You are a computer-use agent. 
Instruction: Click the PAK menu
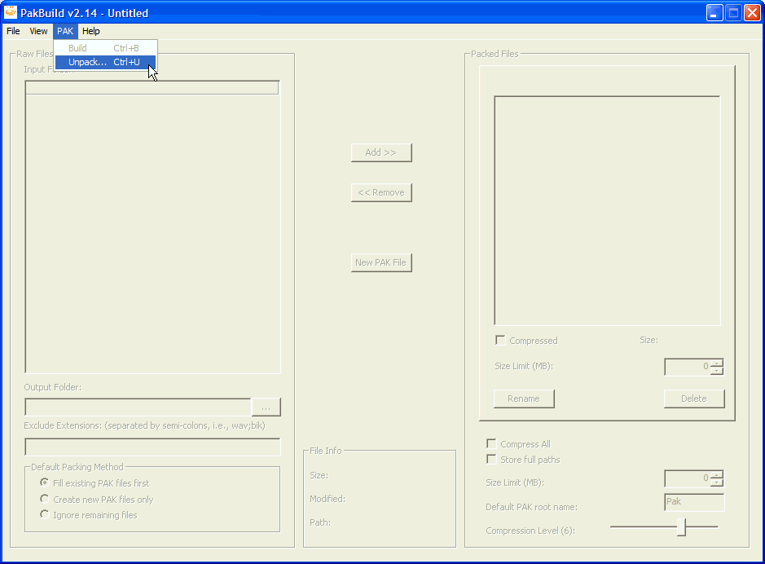pos(65,31)
